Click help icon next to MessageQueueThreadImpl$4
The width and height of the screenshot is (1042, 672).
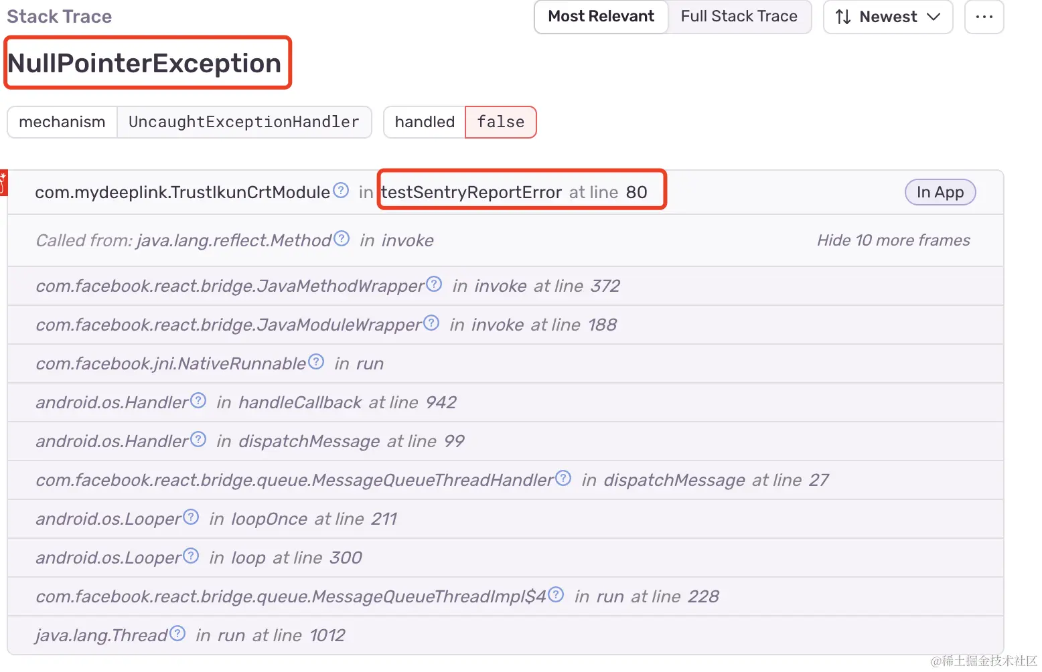(556, 594)
